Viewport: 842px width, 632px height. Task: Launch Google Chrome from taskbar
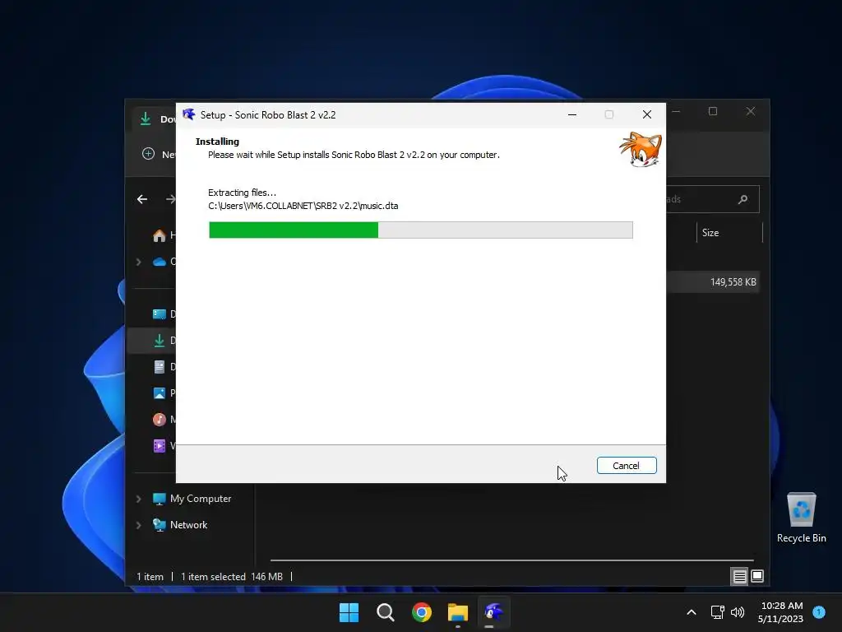(422, 612)
